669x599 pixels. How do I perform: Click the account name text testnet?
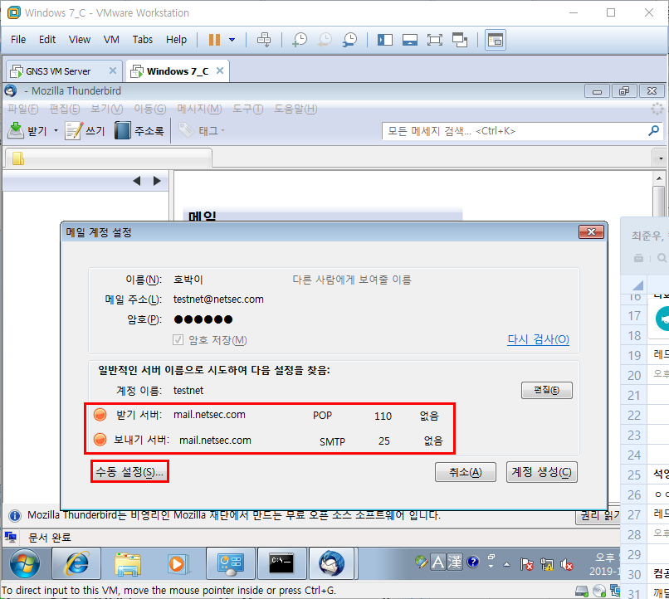coord(188,391)
